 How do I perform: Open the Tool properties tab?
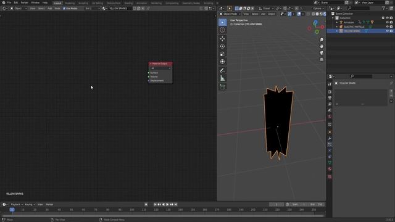click(x=330, y=84)
